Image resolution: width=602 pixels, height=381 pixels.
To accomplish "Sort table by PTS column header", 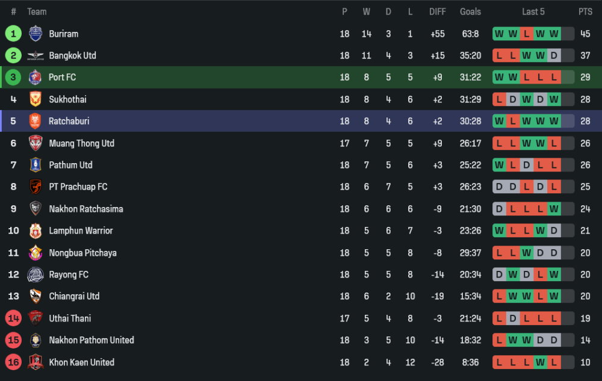I will pyautogui.click(x=585, y=11).
